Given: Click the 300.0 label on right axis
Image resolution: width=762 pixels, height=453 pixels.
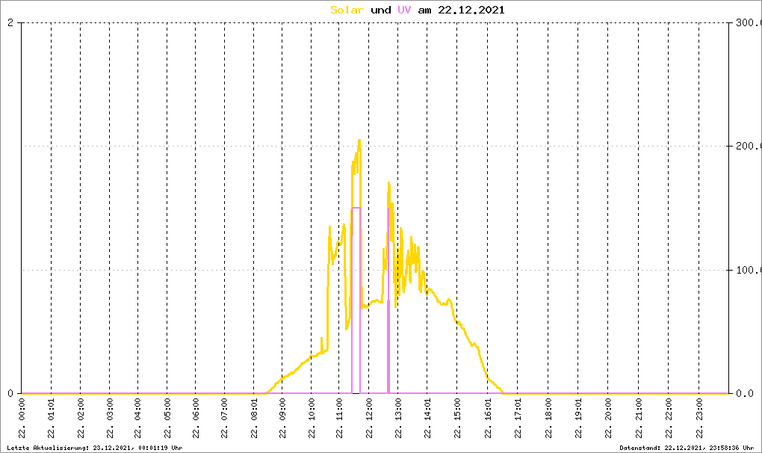Looking at the screenshot, I should click(747, 22).
